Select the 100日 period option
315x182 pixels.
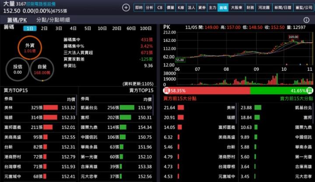(x=146, y=28)
